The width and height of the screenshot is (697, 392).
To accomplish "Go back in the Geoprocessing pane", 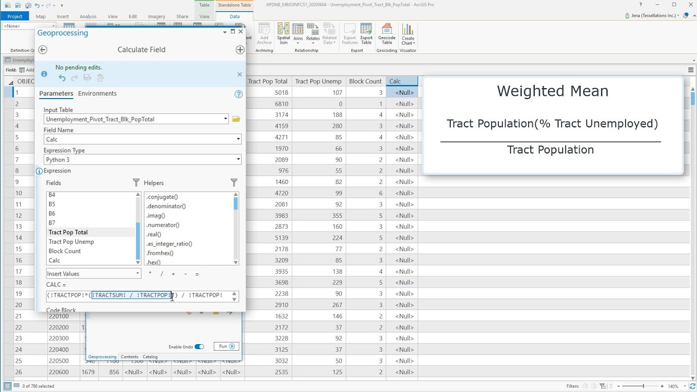I will [x=42, y=50].
